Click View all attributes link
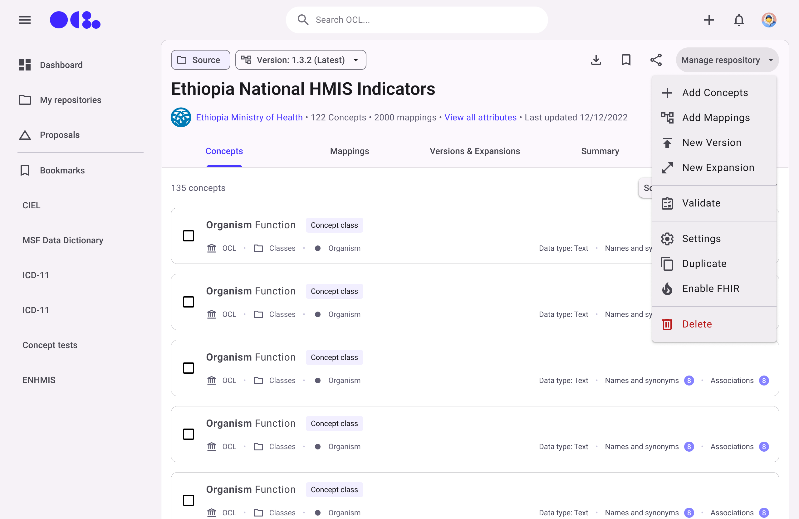The image size is (799, 519). [480, 117]
